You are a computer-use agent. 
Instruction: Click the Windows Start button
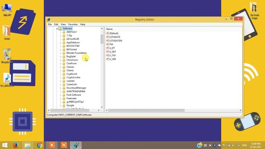coord(5,145)
